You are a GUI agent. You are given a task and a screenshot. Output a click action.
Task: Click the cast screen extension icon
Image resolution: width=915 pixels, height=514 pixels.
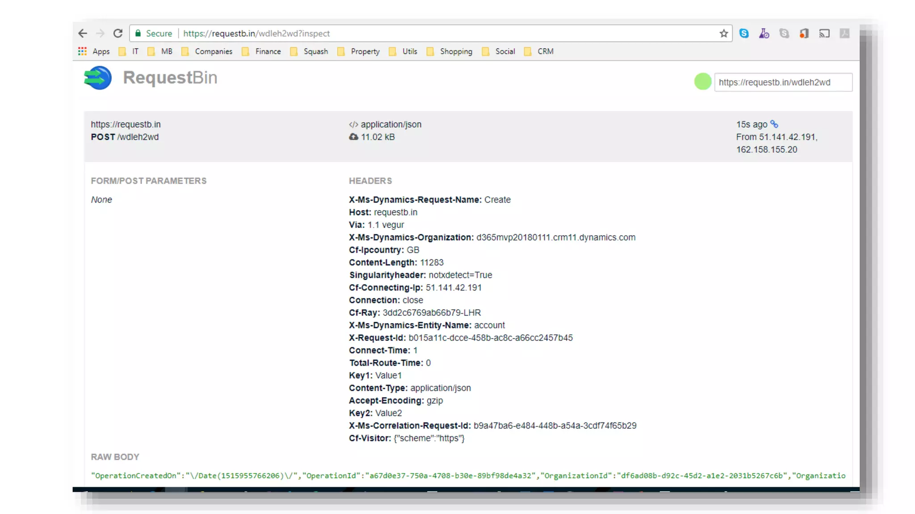[x=824, y=33]
